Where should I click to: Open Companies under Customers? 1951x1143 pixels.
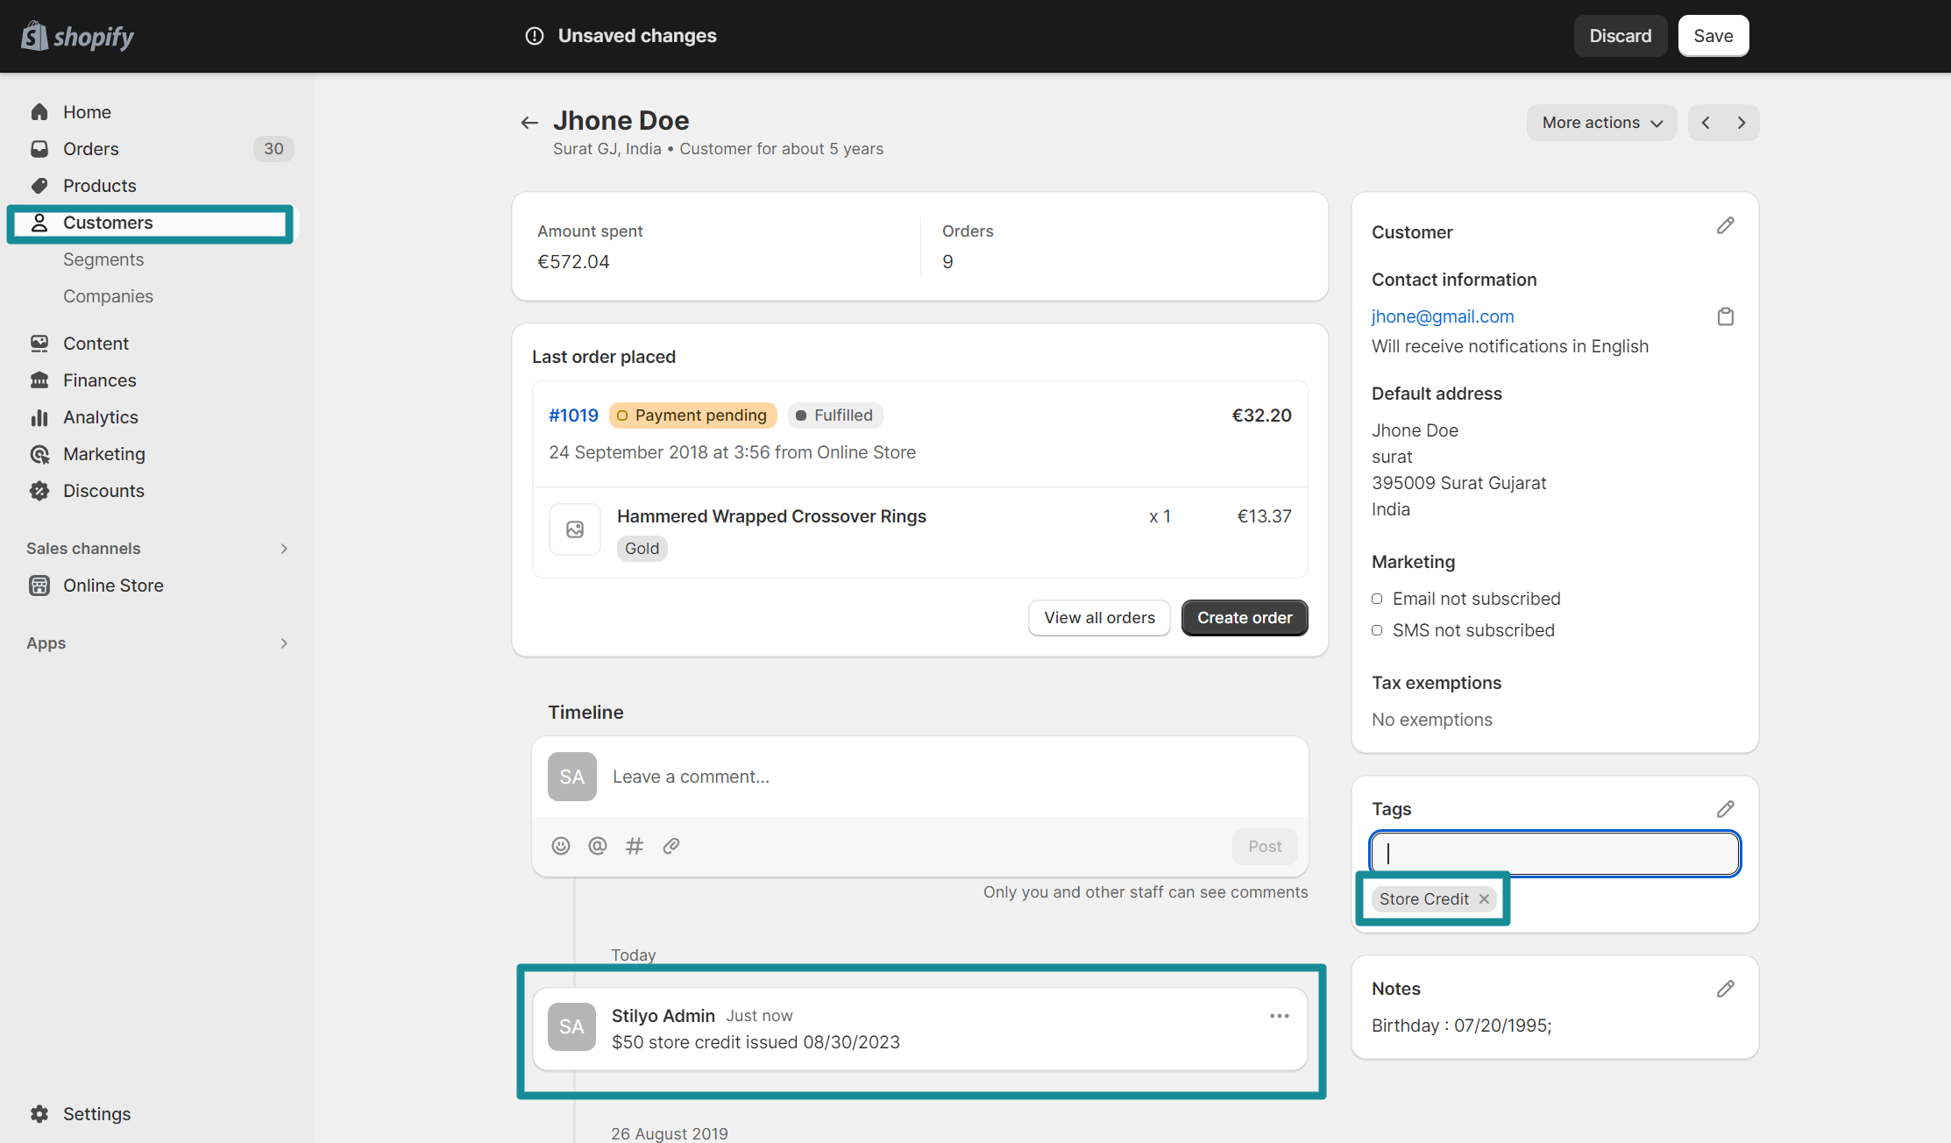[108, 295]
